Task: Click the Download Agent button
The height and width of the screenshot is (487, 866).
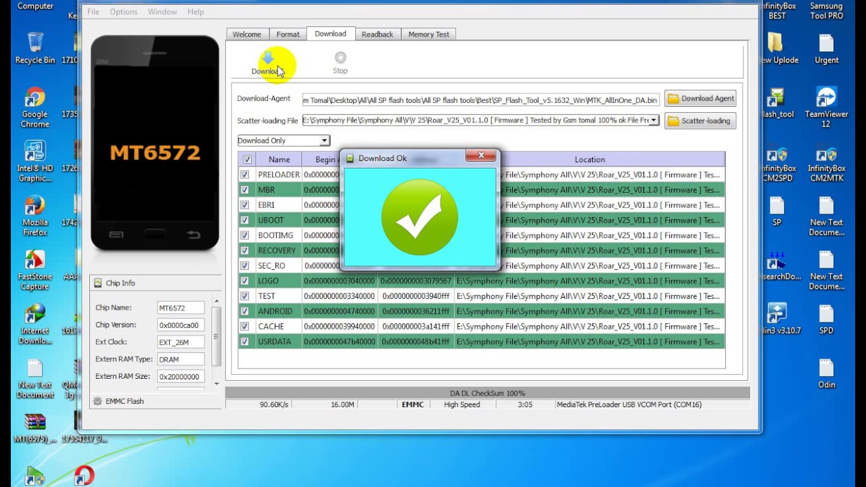Action: tap(700, 99)
